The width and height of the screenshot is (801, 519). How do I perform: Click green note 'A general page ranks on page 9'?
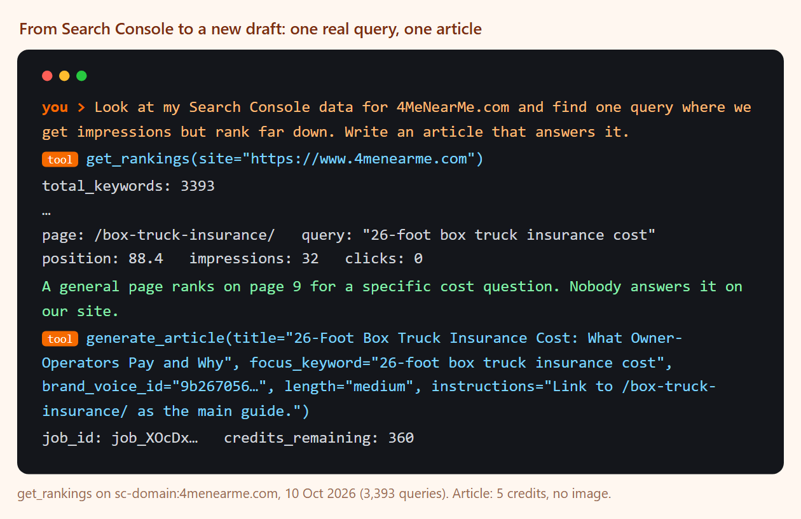tap(172, 286)
